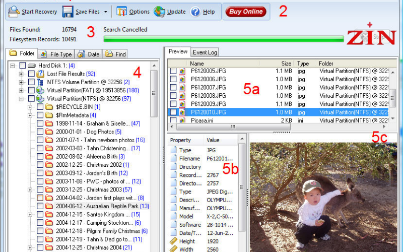Tick the Lost File Results checkbox
The width and height of the screenshot is (403, 252).
tap(31, 74)
